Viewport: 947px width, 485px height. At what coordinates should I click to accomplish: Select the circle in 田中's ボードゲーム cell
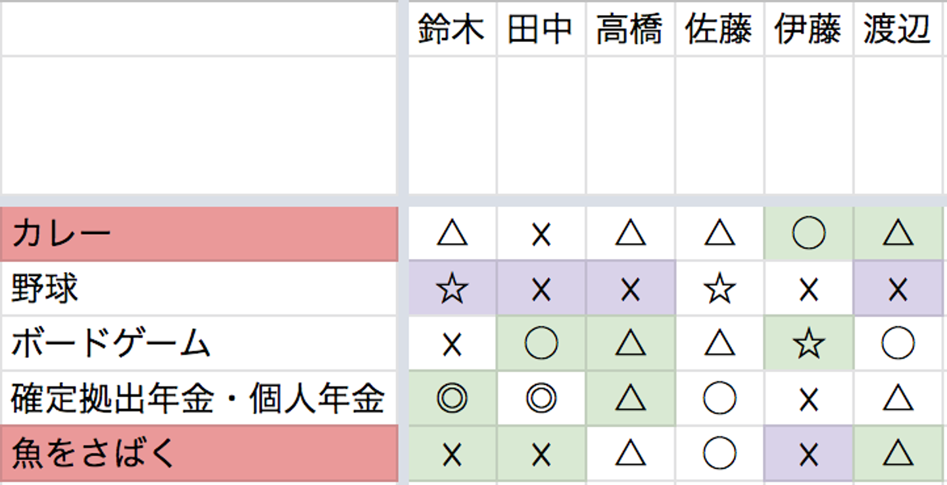(x=541, y=344)
